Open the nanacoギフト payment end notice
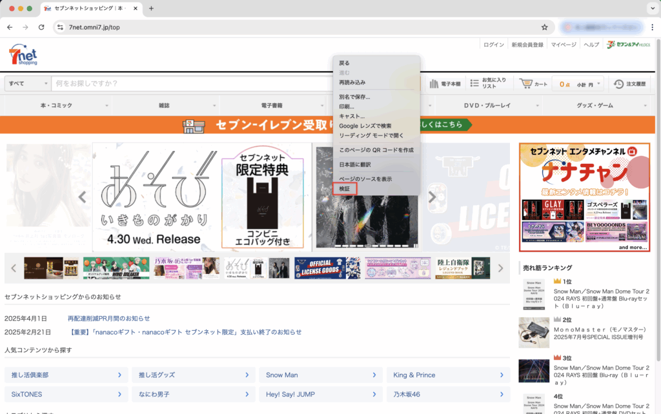Image resolution: width=661 pixels, height=414 pixels. [185, 332]
